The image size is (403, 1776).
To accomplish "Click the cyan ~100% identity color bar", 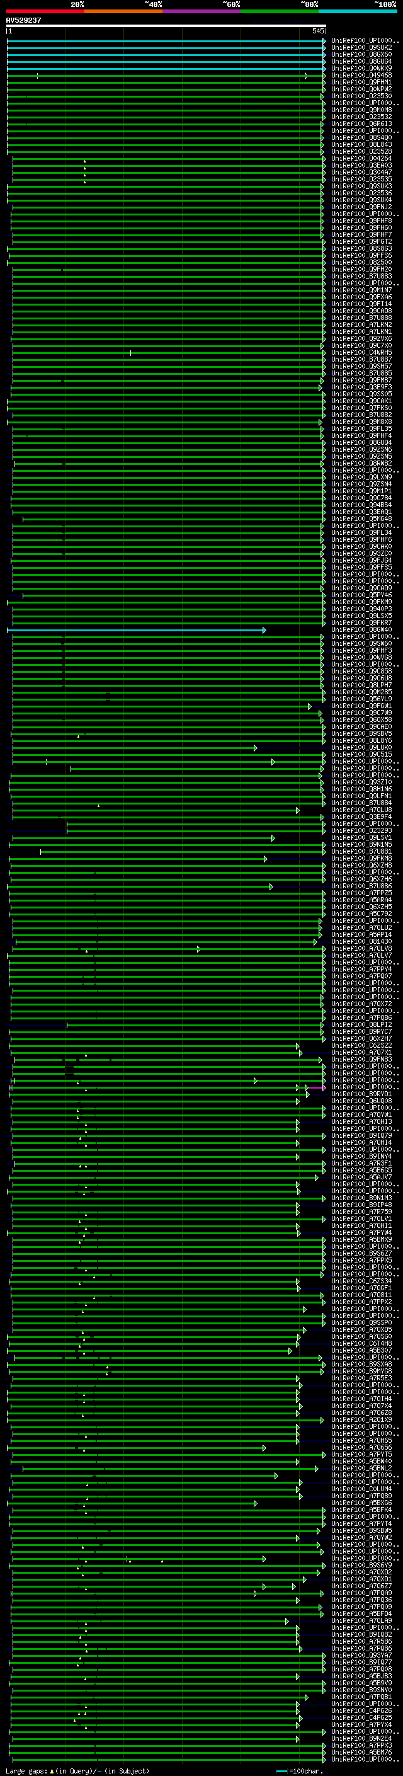I will click(358, 11).
